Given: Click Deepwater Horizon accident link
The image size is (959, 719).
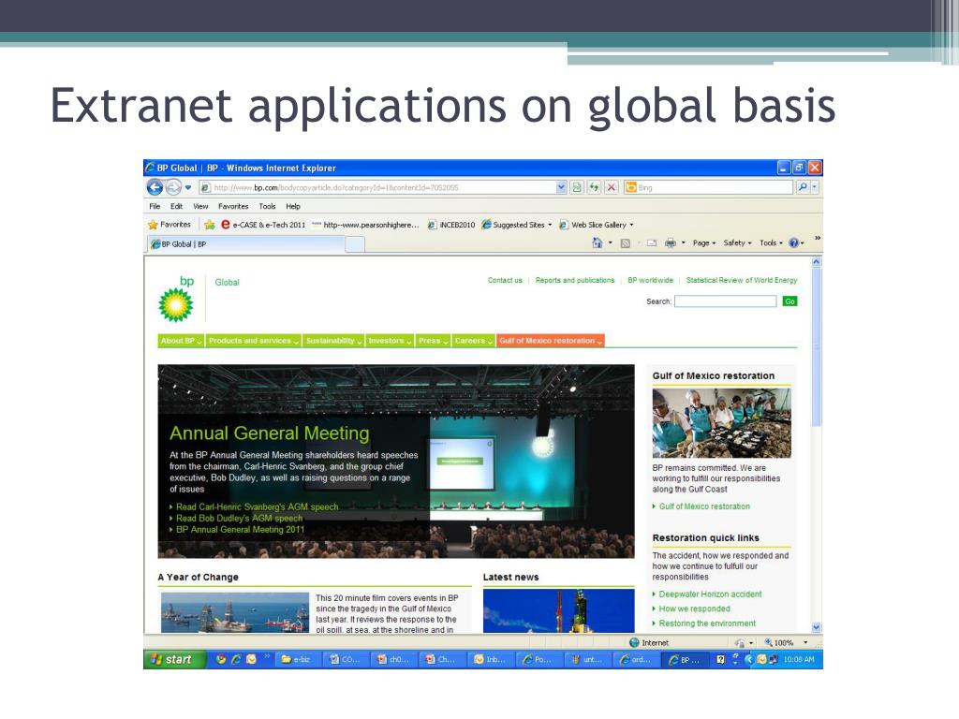Looking at the screenshot, I should point(710,594).
